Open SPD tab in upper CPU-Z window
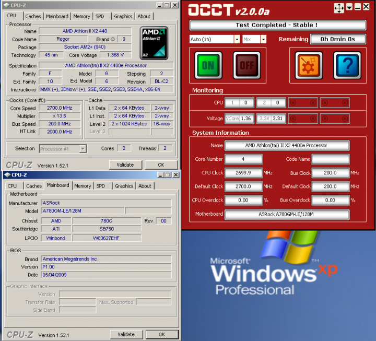Viewport: 376px width, 341px height. (100, 16)
